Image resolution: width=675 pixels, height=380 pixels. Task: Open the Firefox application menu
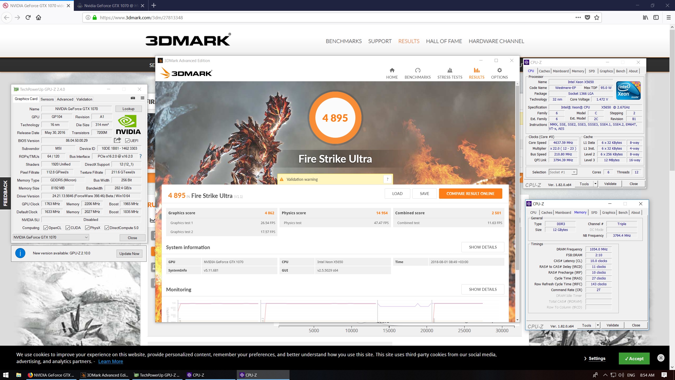668,18
